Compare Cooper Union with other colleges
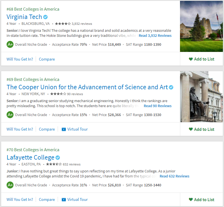The height and width of the screenshot is (207, 224). tap(47, 129)
